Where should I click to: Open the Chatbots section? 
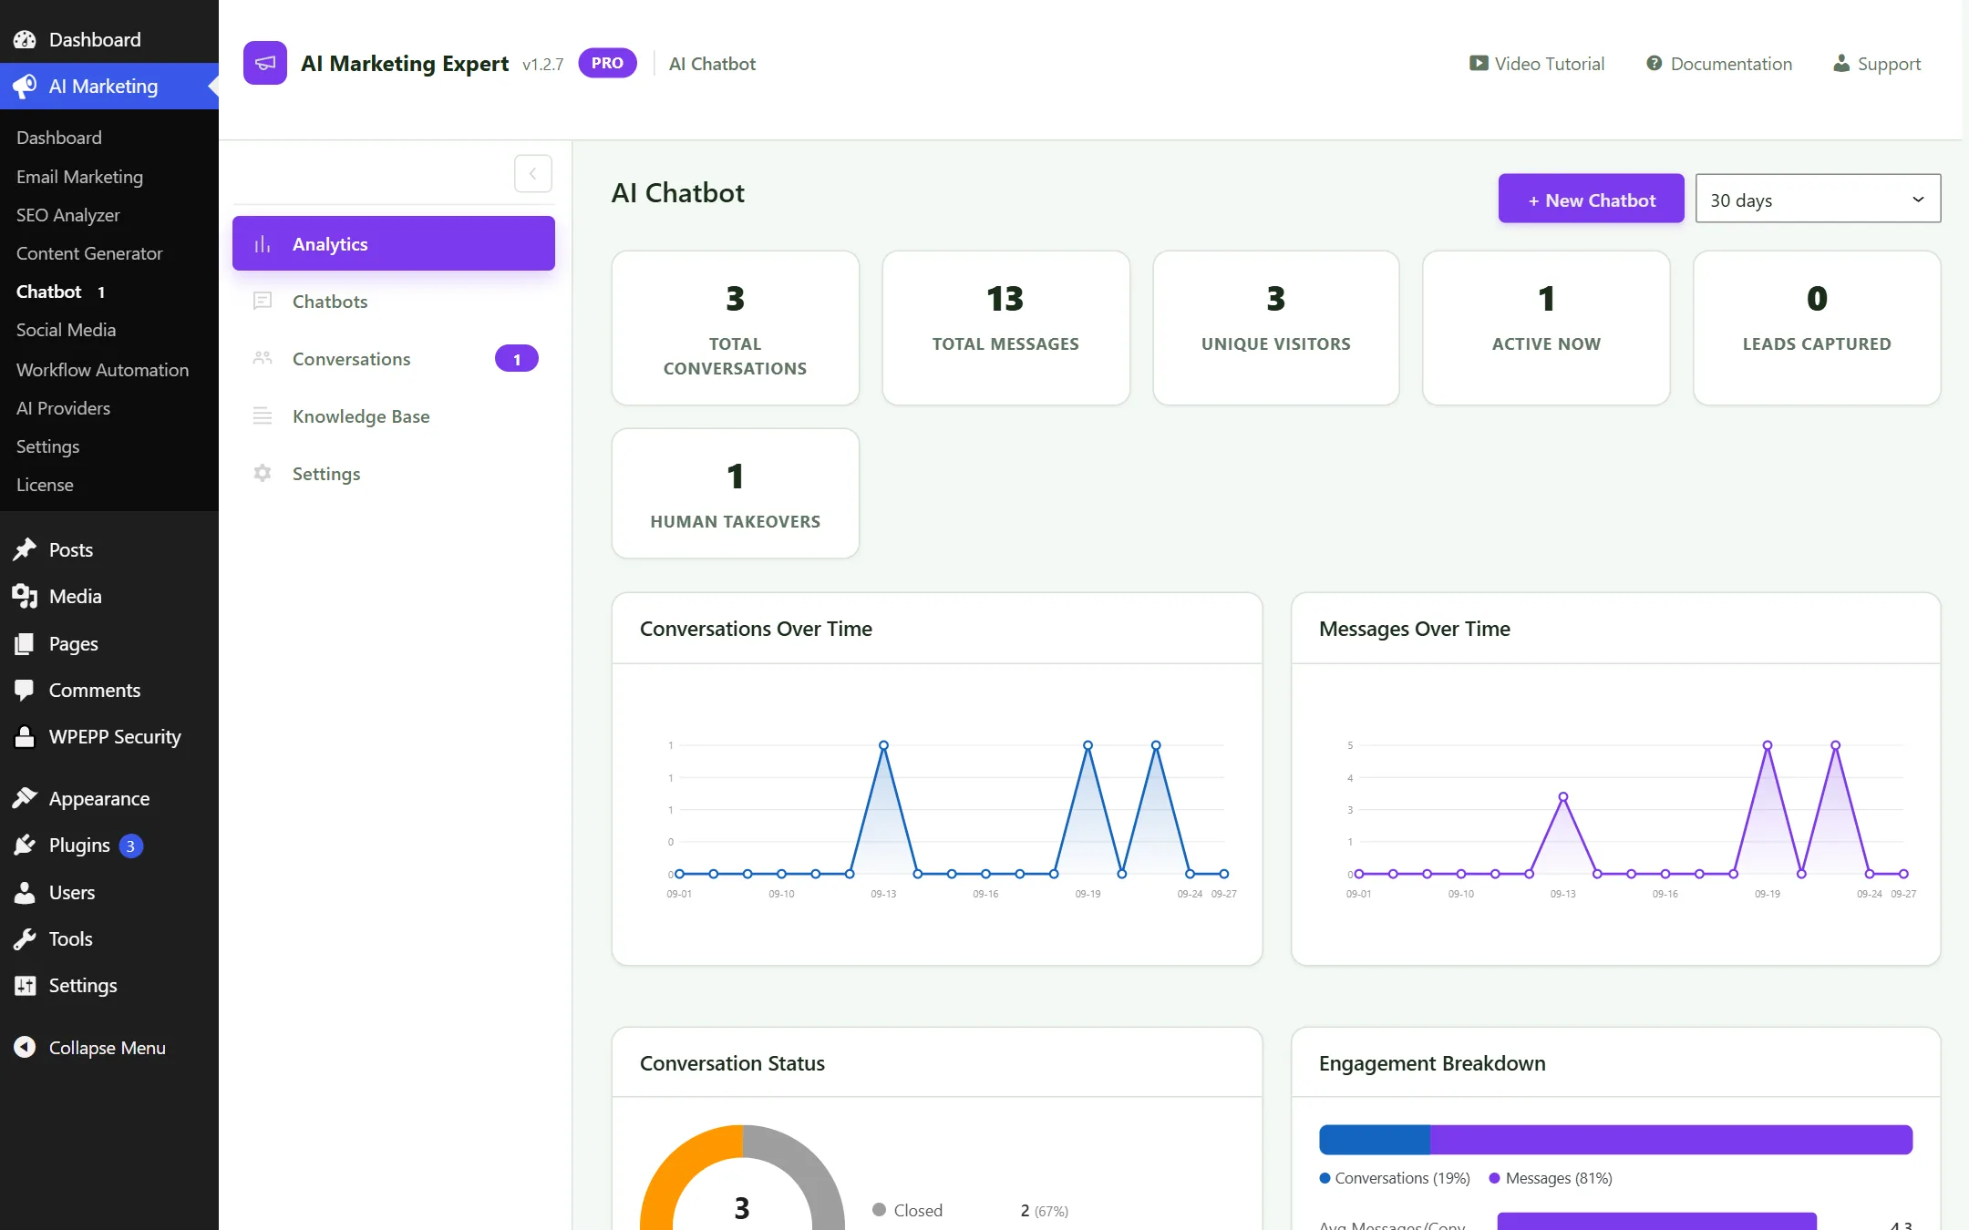393,301
